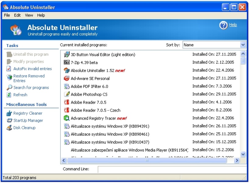Open the View menu
The height and width of the screenshot is (183, 249).
[x=29, y=15]
